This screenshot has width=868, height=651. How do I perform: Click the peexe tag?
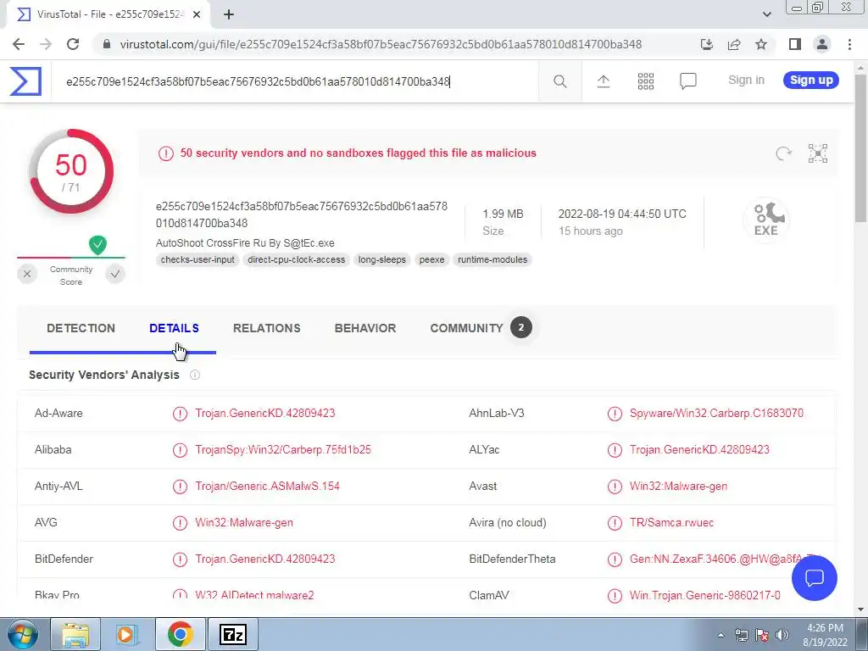pyautogui.click(x=431, y=259)
